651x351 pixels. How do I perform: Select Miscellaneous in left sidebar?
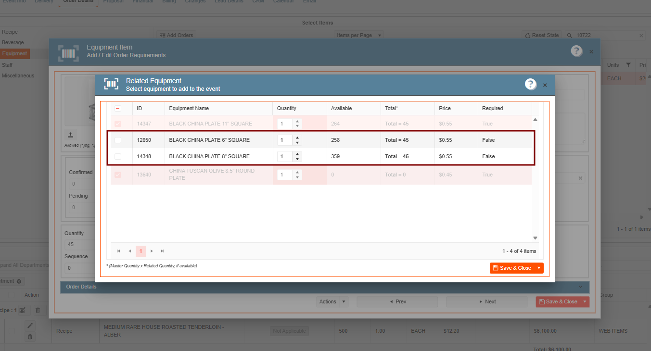pyautogui.click(x=18, y=76)
